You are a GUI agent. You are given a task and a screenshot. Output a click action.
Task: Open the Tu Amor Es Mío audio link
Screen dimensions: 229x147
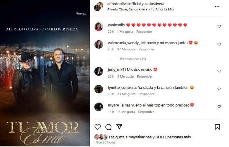pos(162,9)
